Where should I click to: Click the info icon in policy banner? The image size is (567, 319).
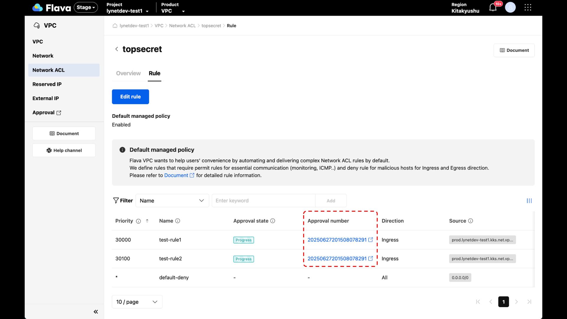click(122, 150)
